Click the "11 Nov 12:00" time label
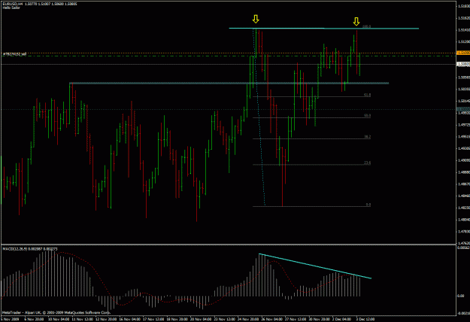The image size is (470, 322). tap(81, 319)
